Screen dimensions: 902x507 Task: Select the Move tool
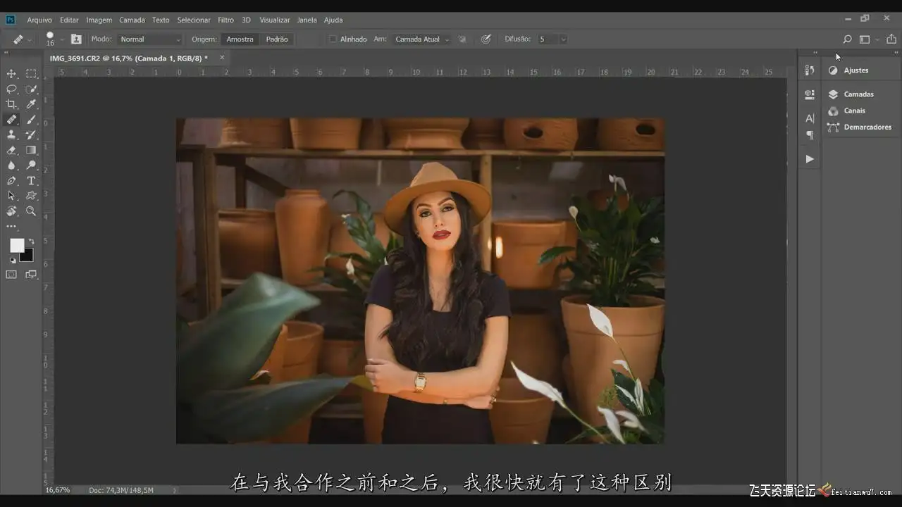tap(11, 74)
